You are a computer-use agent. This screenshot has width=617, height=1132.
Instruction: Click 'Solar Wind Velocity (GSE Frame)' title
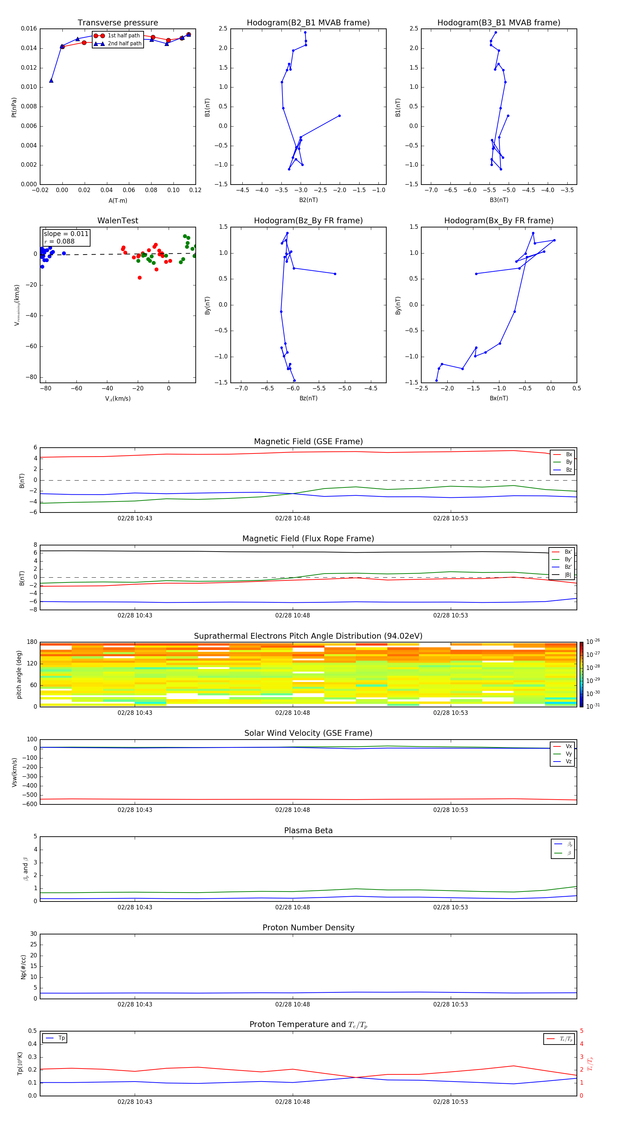tap(308, 733)
